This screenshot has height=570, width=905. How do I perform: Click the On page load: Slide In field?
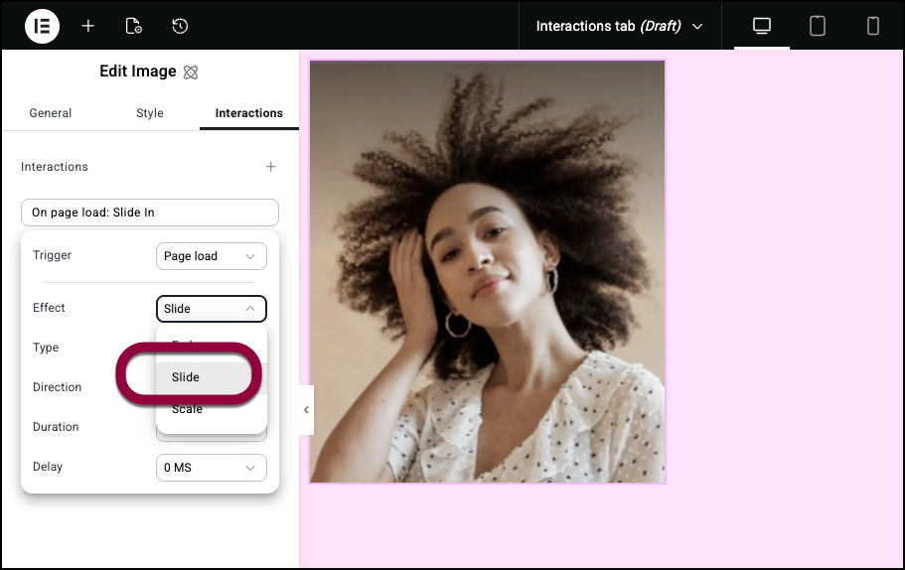click(150, 213)
